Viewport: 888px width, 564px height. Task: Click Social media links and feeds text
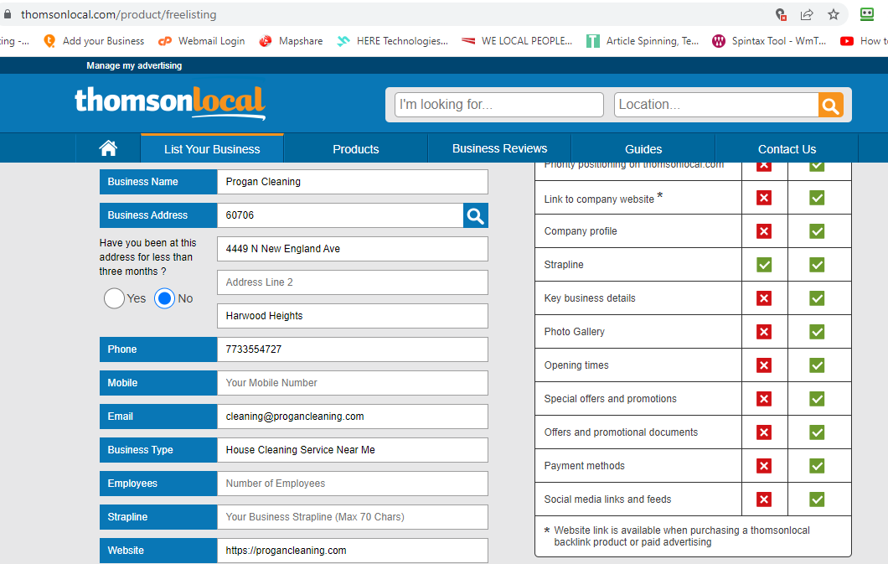[x=607, y=499]
